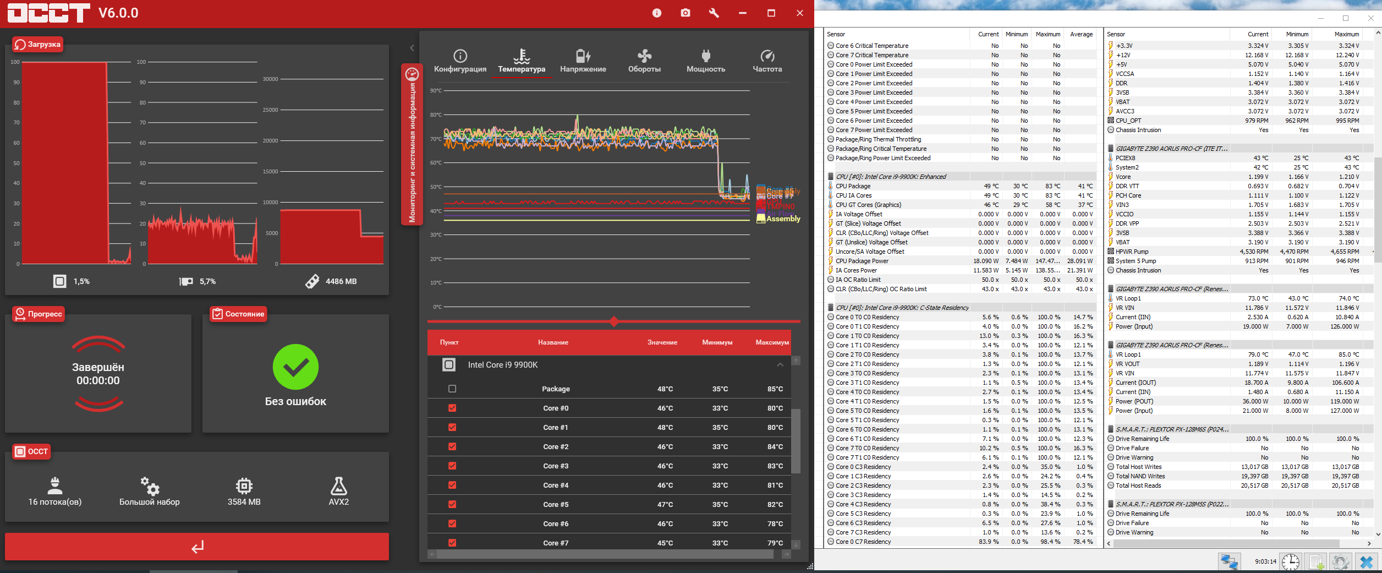Open the Частота tab
This screenshot has height=573, width=1382.
pos(767,61)
